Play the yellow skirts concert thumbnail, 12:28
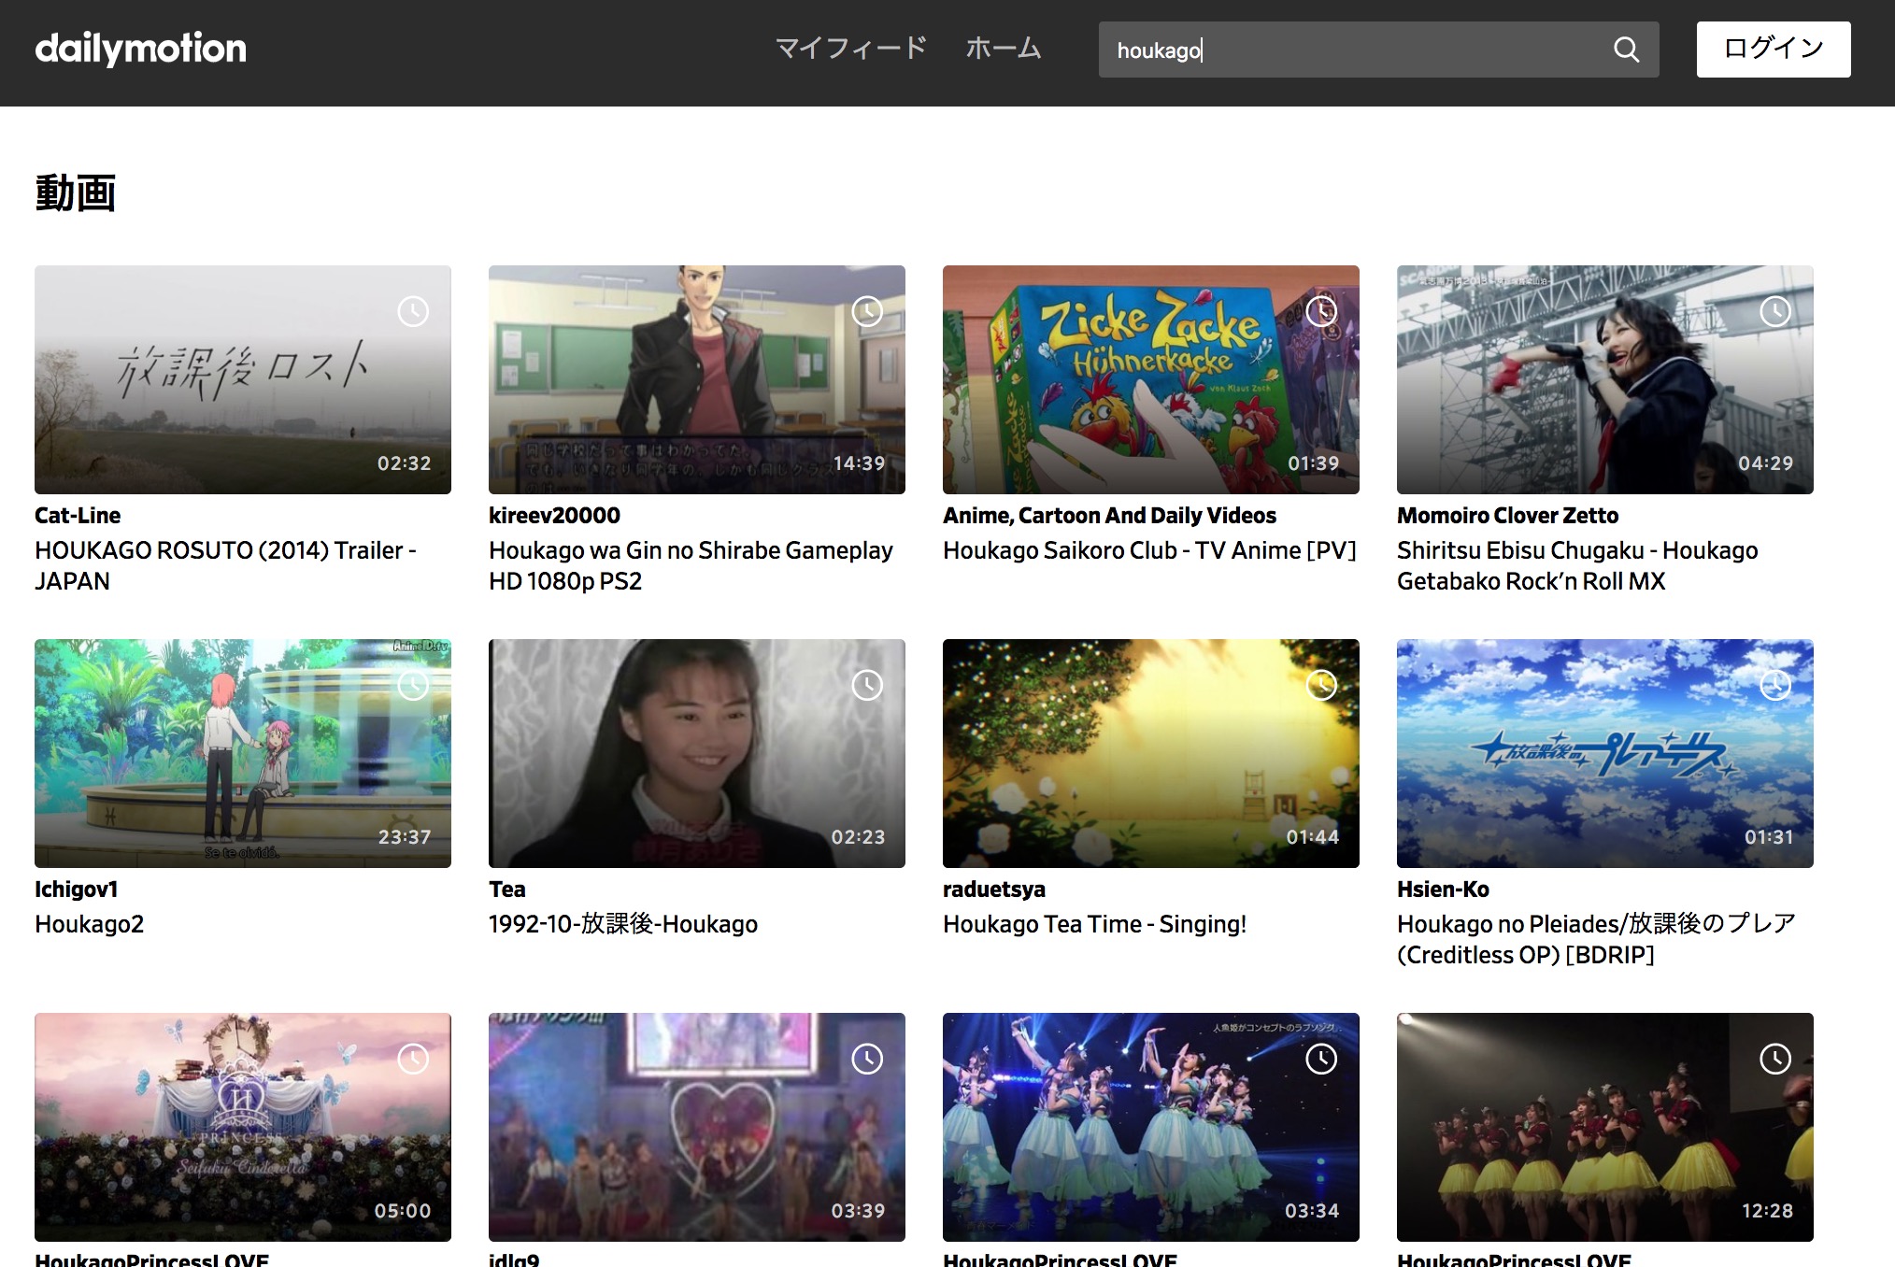 point(1605,1127)
